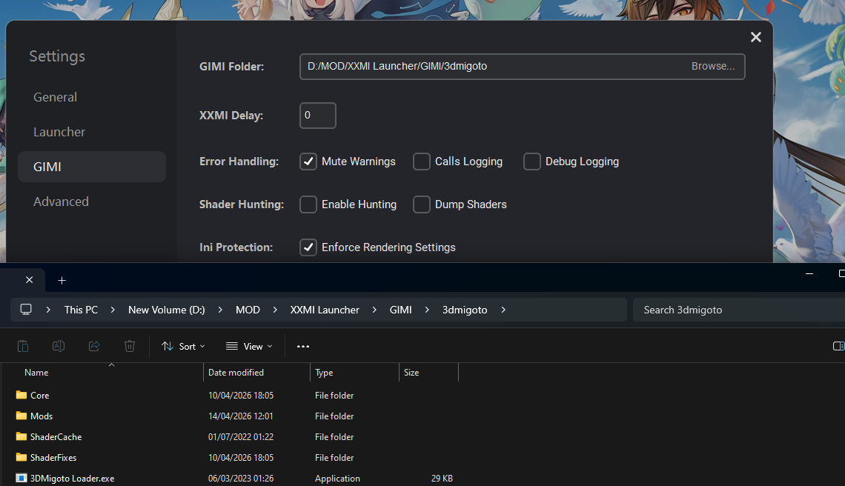Tick the Enable Hunting checkbox
Image resolution: width=845 pixels, height=486 pixels.
pyautogui.click(x=308, y=204)
